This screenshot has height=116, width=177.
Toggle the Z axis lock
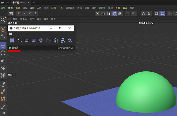pos(30,13)
